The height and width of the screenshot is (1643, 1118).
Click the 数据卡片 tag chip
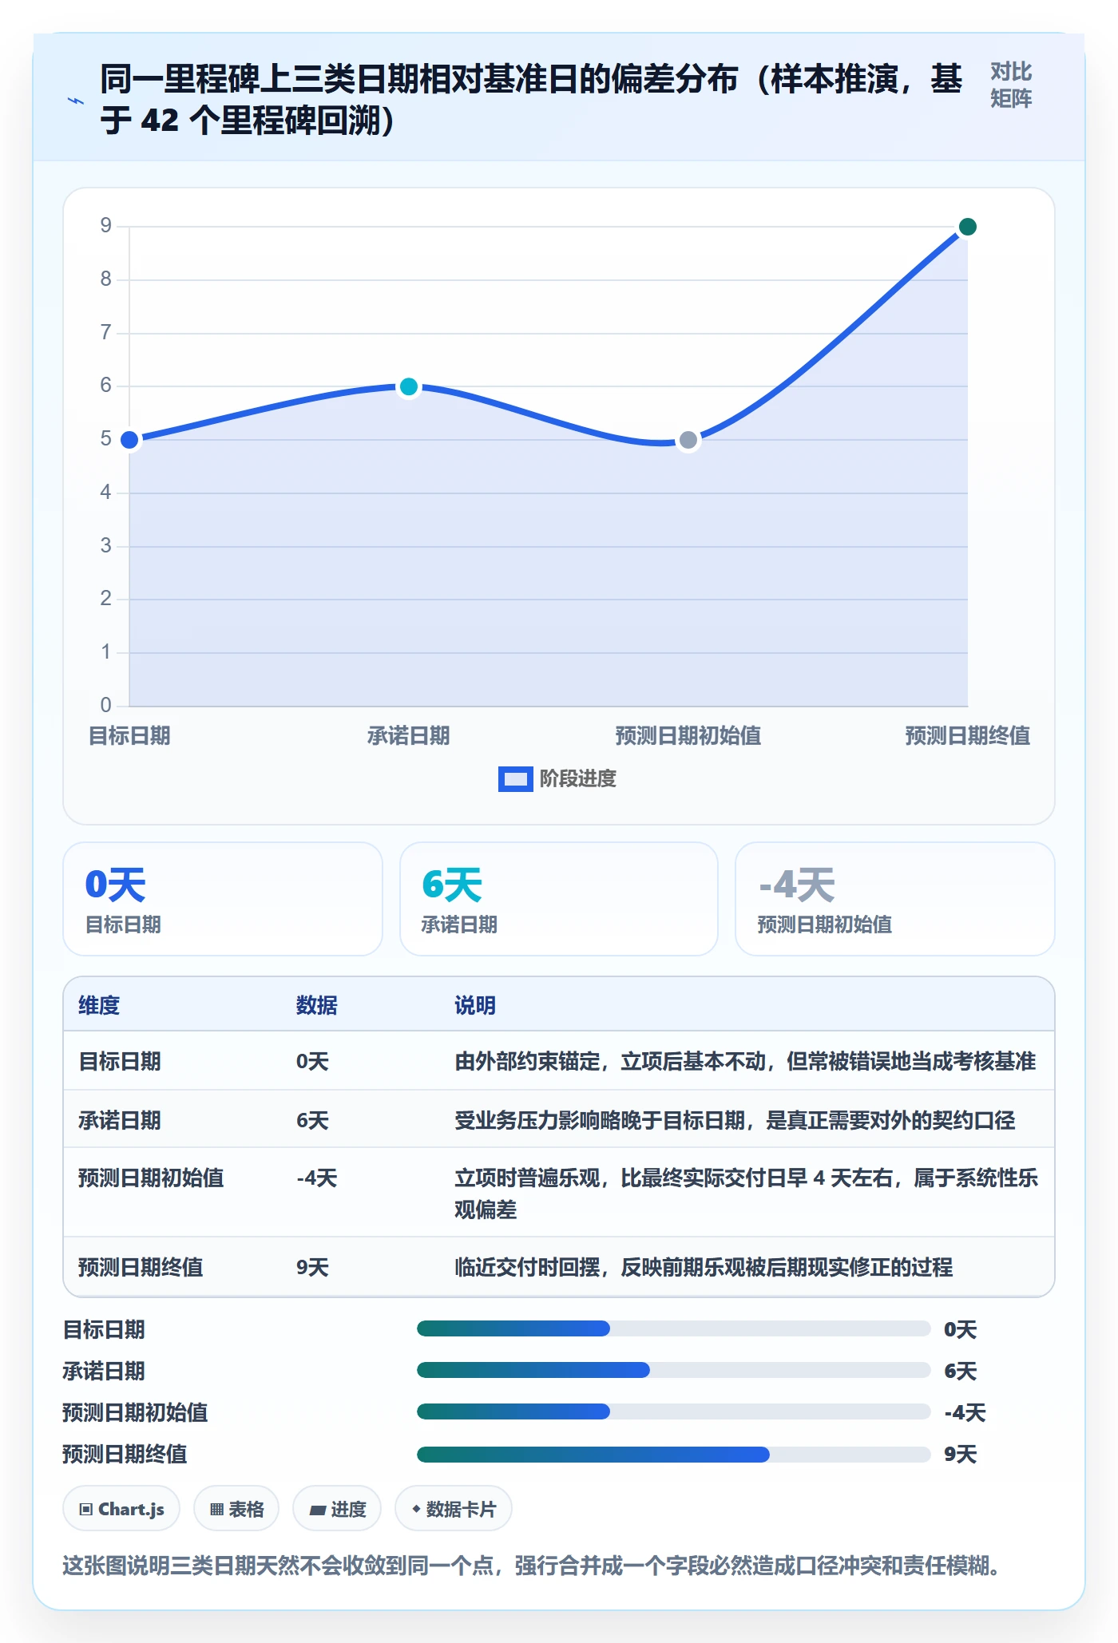[x=454, y=1508]
